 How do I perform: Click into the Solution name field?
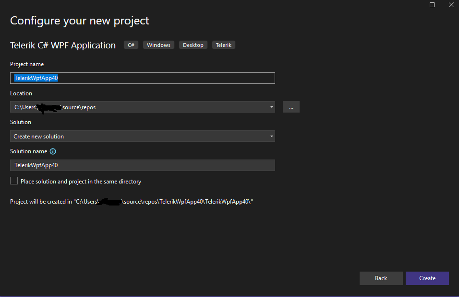click(x=142, y=165)
